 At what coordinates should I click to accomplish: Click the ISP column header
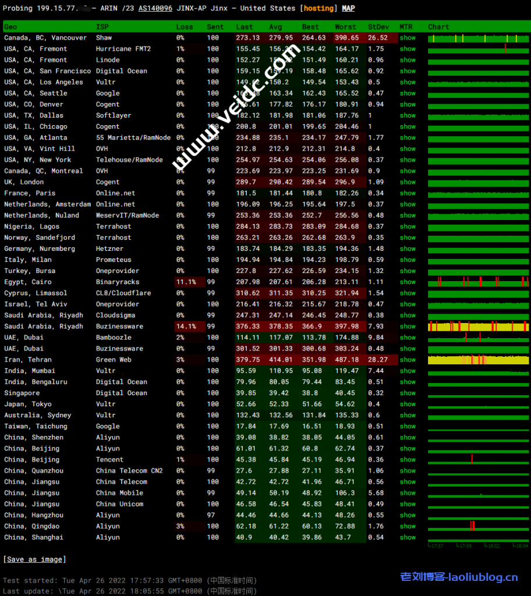[102, 27]
